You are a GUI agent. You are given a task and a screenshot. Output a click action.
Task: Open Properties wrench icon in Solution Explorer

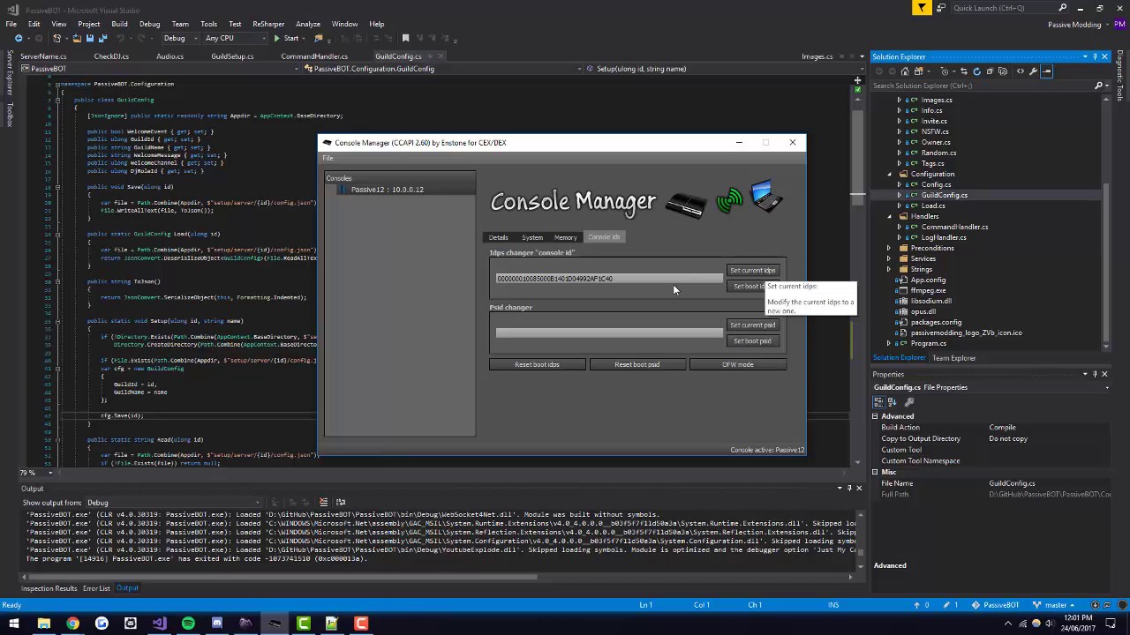pos(1033,71)
